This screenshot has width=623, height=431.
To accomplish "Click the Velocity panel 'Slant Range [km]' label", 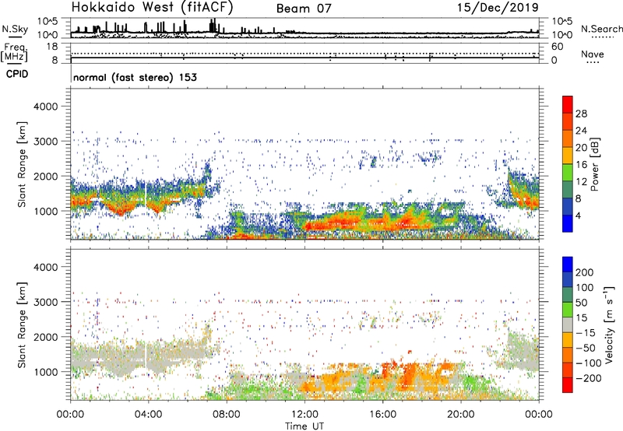I will pyautogui.click(x=22, y=324).
